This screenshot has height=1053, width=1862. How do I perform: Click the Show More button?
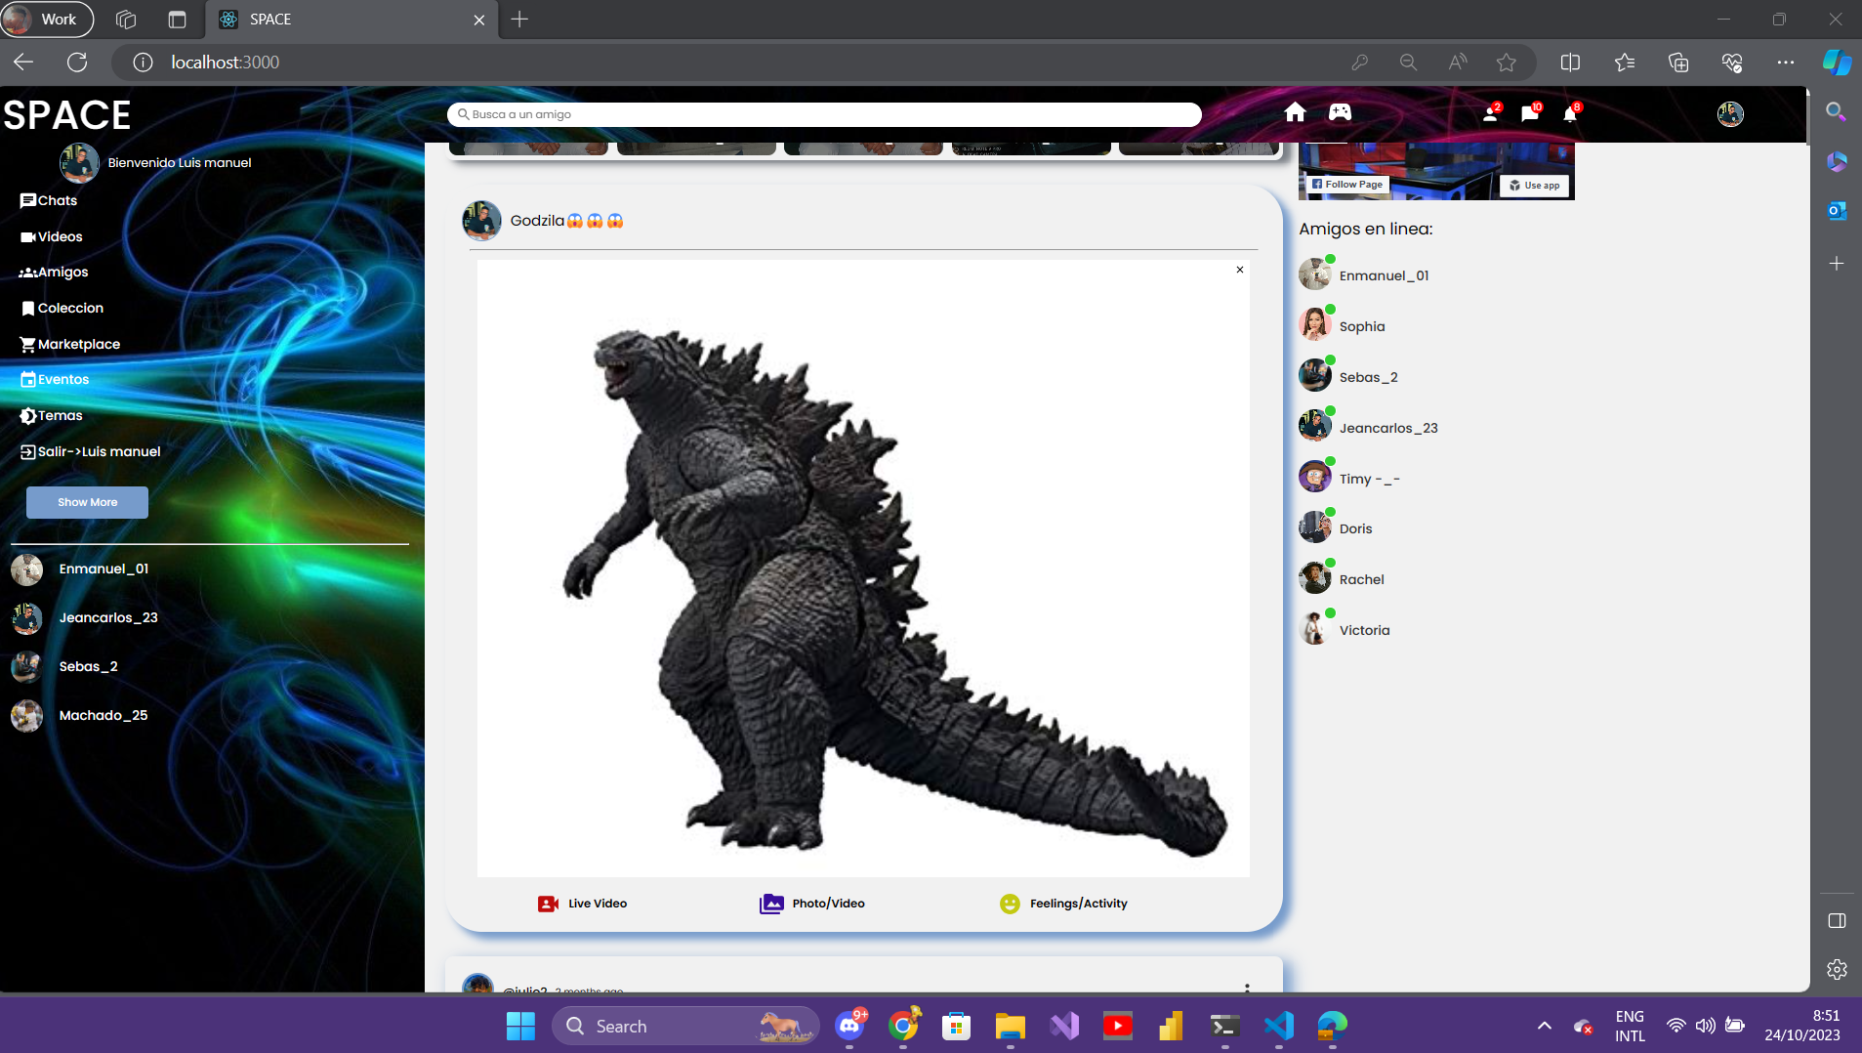tap(87, 502)
